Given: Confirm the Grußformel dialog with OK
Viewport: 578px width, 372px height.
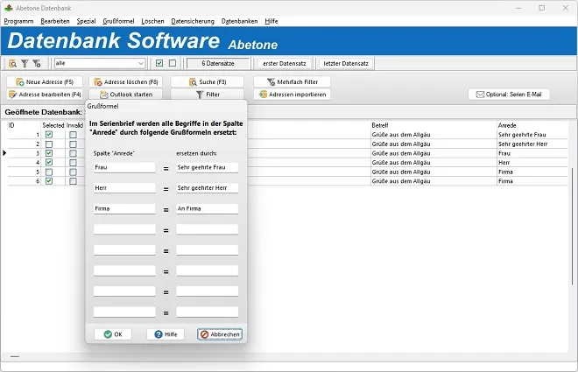Looking at the screenshot, I should click(x=113, y=334).
